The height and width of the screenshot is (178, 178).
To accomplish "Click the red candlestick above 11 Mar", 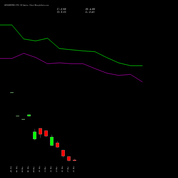I will 46,133.
